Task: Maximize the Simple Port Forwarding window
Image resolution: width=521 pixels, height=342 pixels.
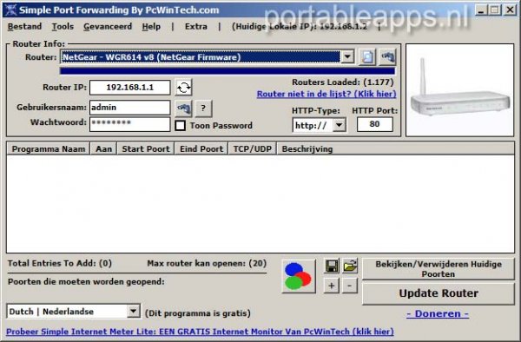Action: tap(495, 10)
